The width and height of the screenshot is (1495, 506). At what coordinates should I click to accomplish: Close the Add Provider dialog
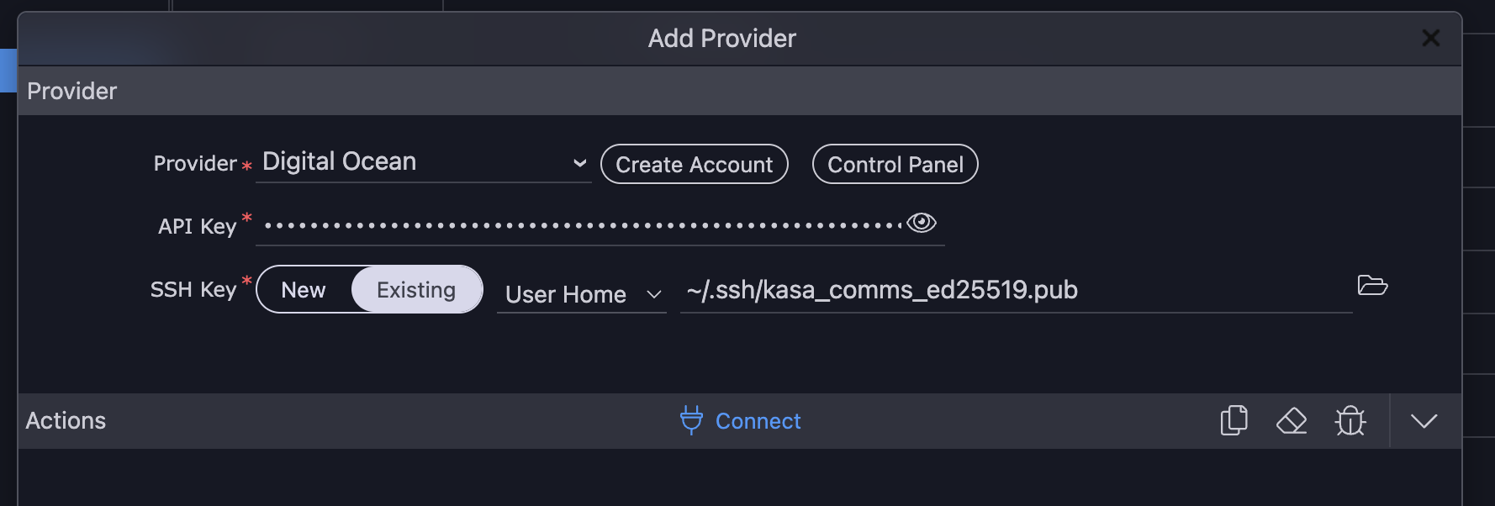coord(1430,38)
